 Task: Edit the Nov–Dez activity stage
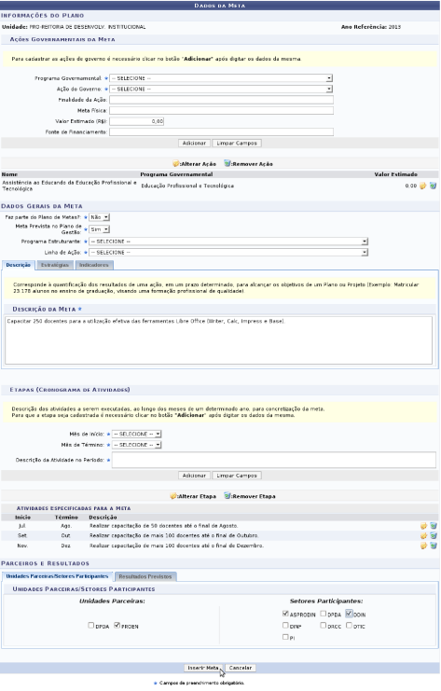tap(424, 546)
